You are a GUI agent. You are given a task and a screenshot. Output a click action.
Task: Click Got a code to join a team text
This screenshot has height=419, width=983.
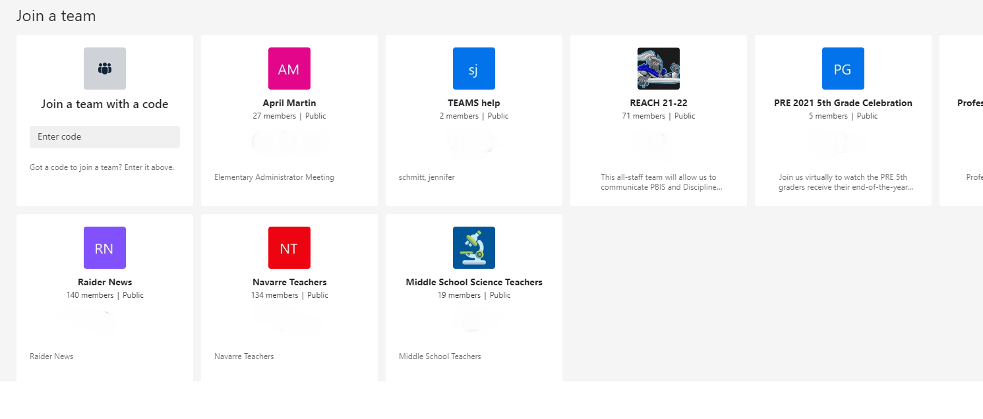pos(102,167)
